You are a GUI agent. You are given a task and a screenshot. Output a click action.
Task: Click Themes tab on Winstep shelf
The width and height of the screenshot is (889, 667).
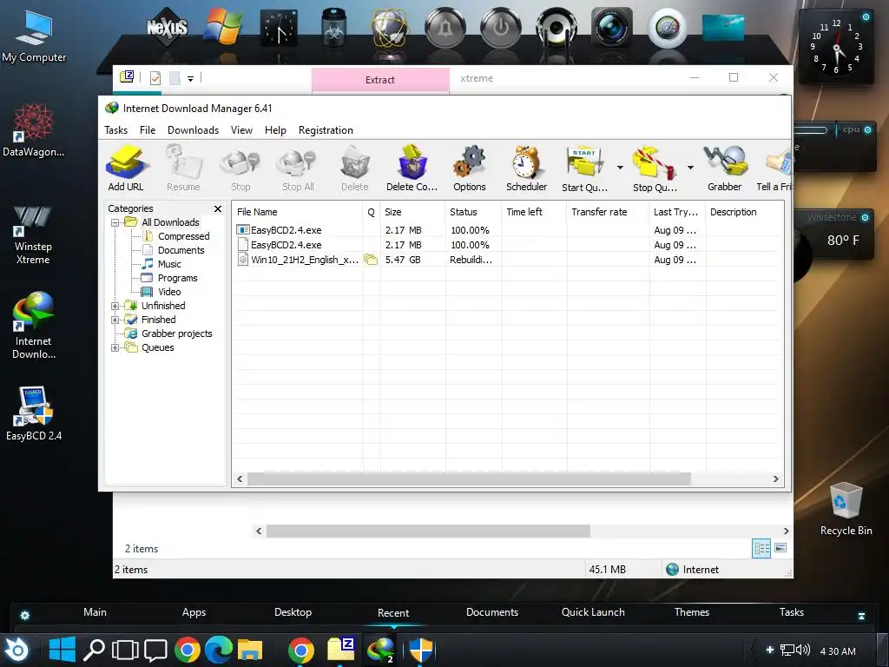pyautogui.click(x=692, y=612)
